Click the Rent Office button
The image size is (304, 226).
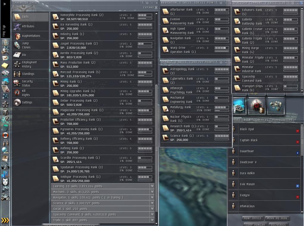point(252,218)
